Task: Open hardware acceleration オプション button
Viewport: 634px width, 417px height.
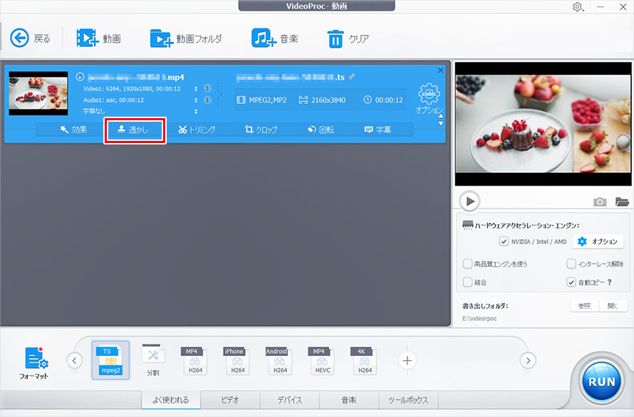Action: (598, 242)
